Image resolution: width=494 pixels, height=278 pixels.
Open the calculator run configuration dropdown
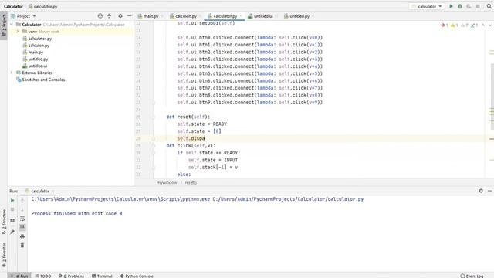pyautogui.click(x=427, y=6)
